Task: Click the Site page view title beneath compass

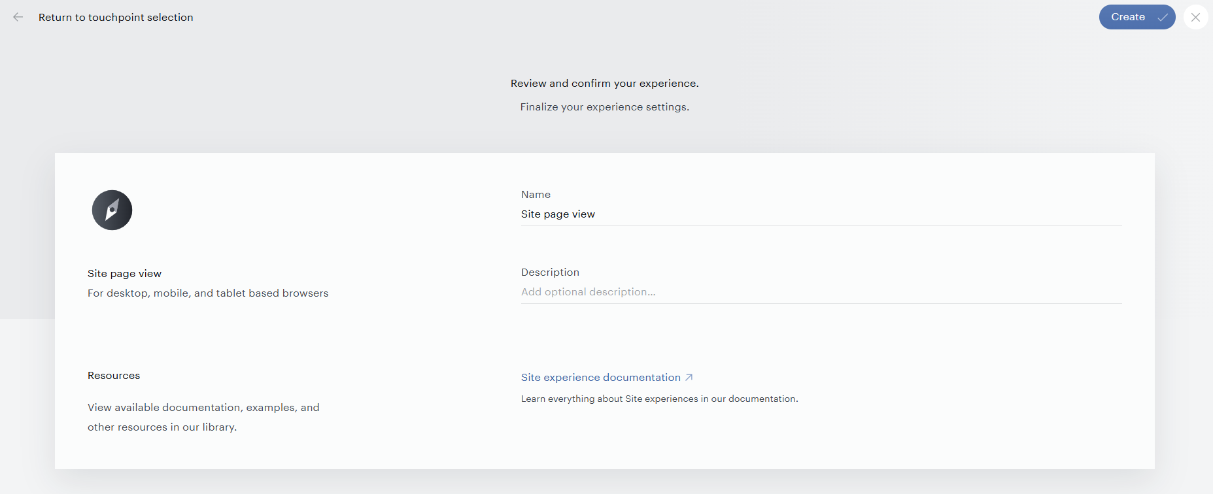Action: pos(124,274)
